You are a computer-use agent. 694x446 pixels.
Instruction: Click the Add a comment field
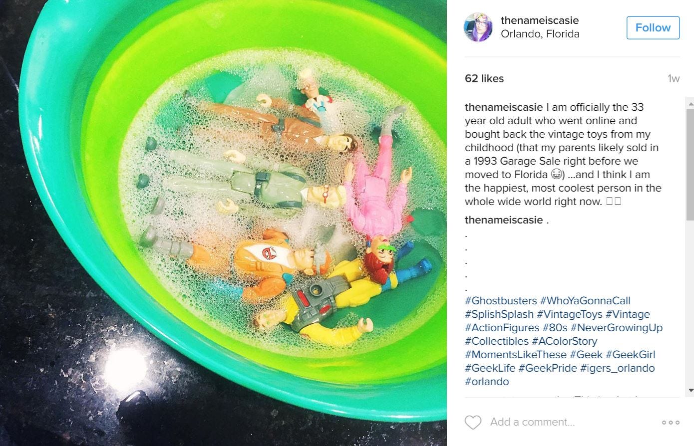click(x=569, y=422)
